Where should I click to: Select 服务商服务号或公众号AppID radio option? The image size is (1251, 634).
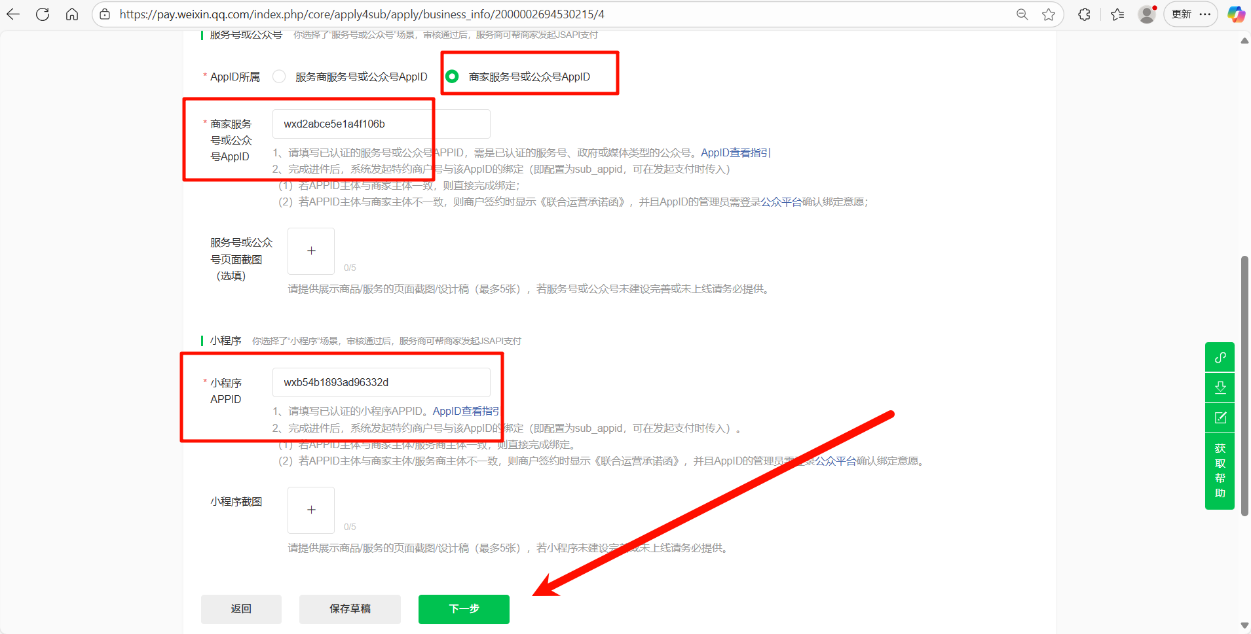coord(280,77)
